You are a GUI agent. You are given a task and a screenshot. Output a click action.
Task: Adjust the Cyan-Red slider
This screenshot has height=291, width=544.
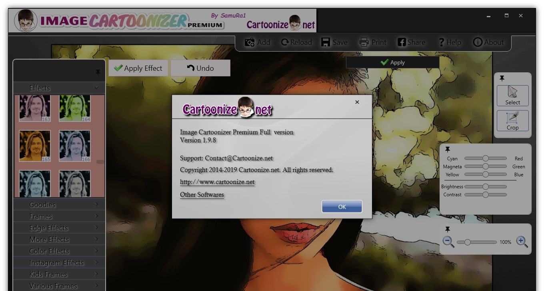[486, 159]
